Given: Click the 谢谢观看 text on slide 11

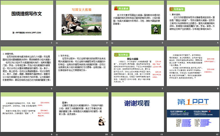Looking at the screenshot, I should click(137, 103).
